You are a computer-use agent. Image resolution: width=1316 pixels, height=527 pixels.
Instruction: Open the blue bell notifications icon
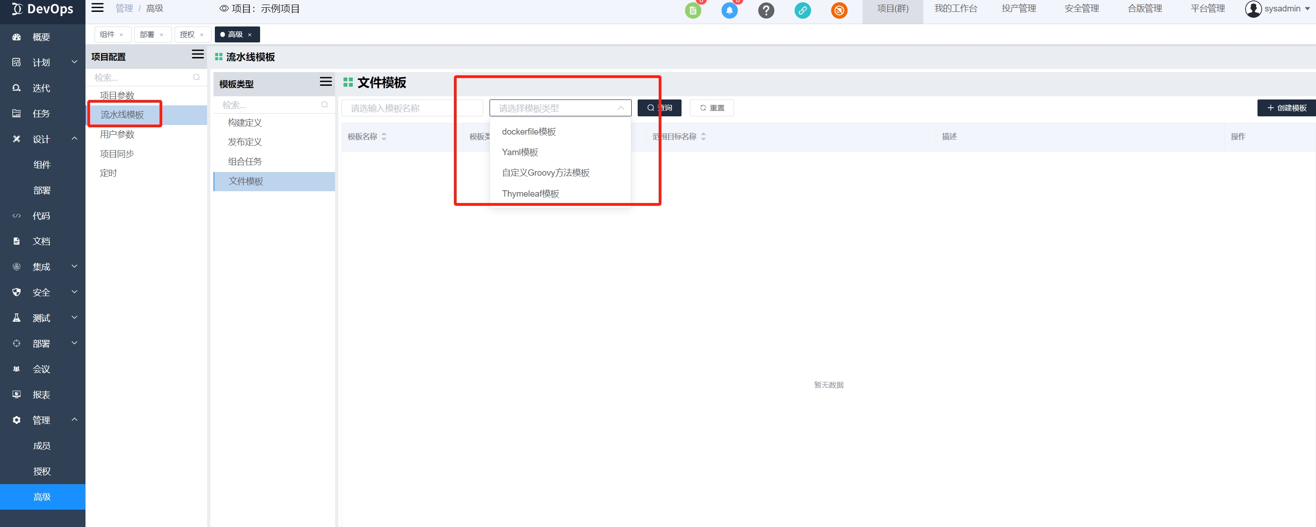pyautogui.click(x=729, y=10)
